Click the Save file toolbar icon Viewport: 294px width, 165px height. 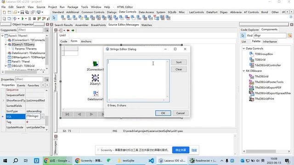(22, 12)
